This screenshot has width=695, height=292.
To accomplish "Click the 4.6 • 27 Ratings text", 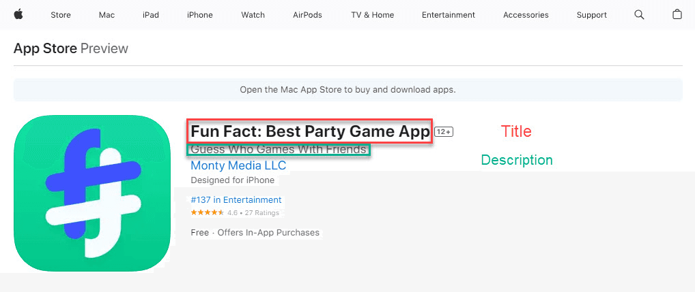I will [253, 213].
